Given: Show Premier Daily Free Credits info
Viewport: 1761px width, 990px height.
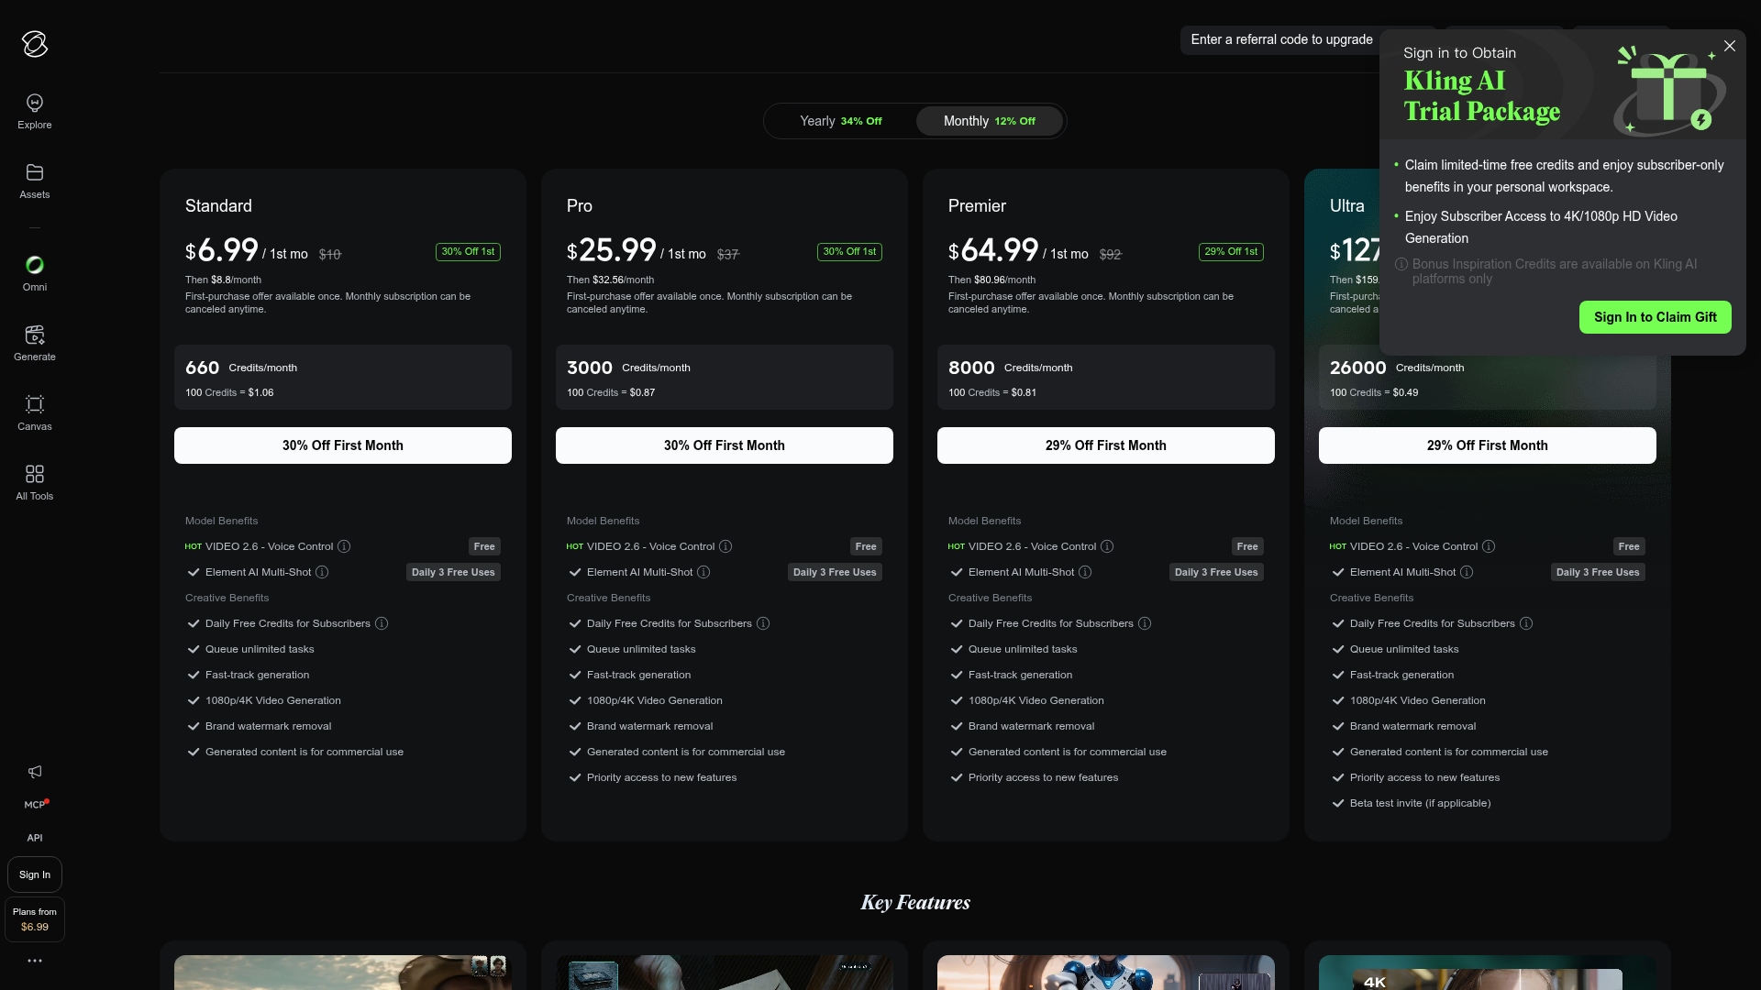Looking at the screenshot, I should click(1145, 623).
